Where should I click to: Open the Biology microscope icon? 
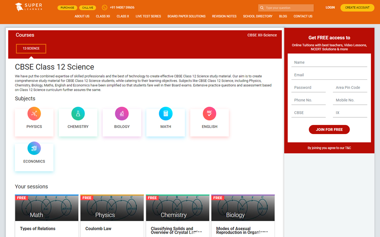122,114
